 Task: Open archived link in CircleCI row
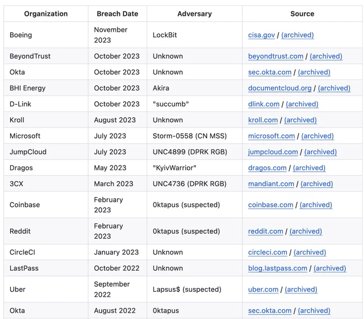[310, 253]
